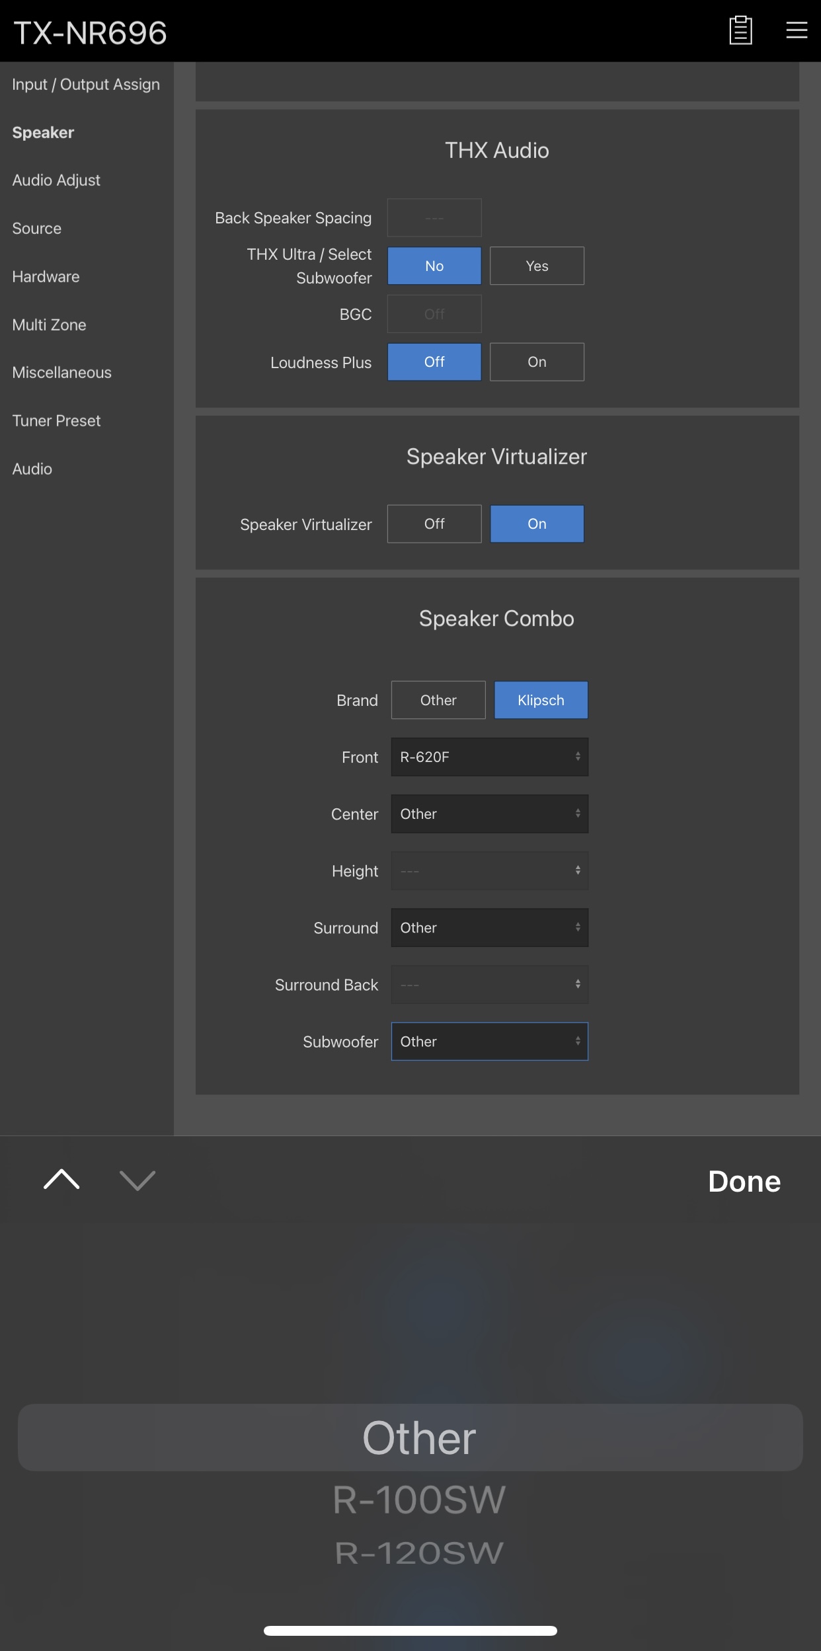Open the Multi Zone menu
Image resolution: width=821 pixels, height=1651 pixels.
(50, 325)
